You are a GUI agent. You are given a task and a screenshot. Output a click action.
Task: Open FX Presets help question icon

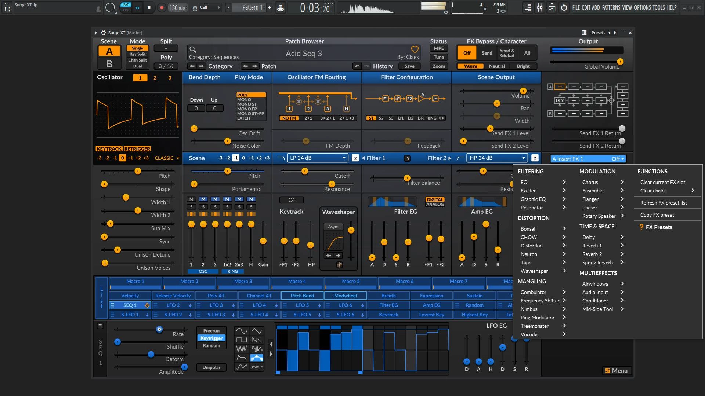[641, 227]
